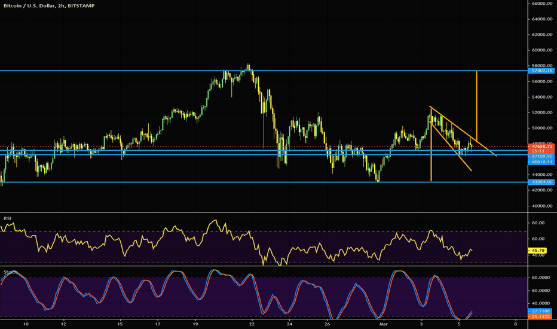
Task: Click the 42000.00 price axis label
Action: pos(542,190)
